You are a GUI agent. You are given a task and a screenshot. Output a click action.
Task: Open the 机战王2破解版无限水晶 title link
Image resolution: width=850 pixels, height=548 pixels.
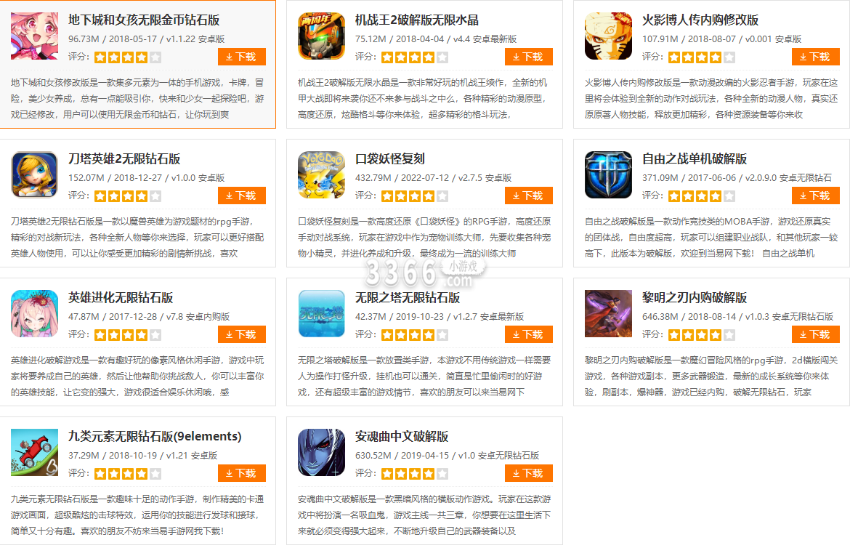point(417,20)
